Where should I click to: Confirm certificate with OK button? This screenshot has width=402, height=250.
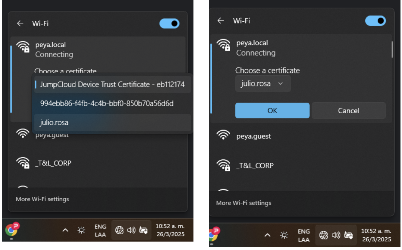click(272, 111)
